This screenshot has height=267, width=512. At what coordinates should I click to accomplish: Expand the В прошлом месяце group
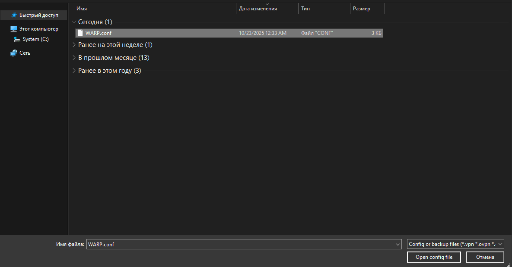[x=74, y=57]
